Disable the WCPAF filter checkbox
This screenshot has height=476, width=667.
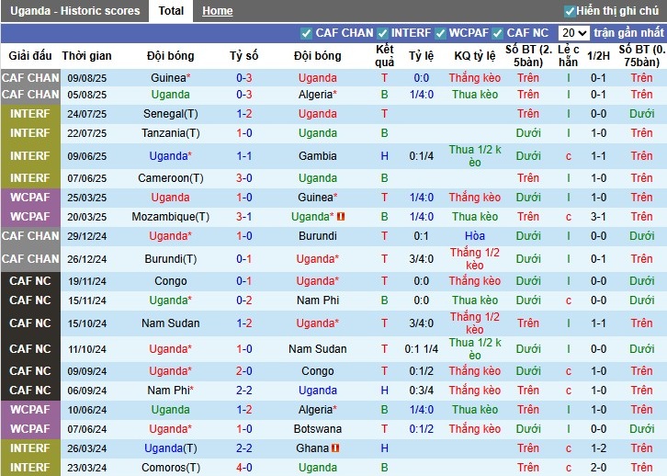point(439,33)
